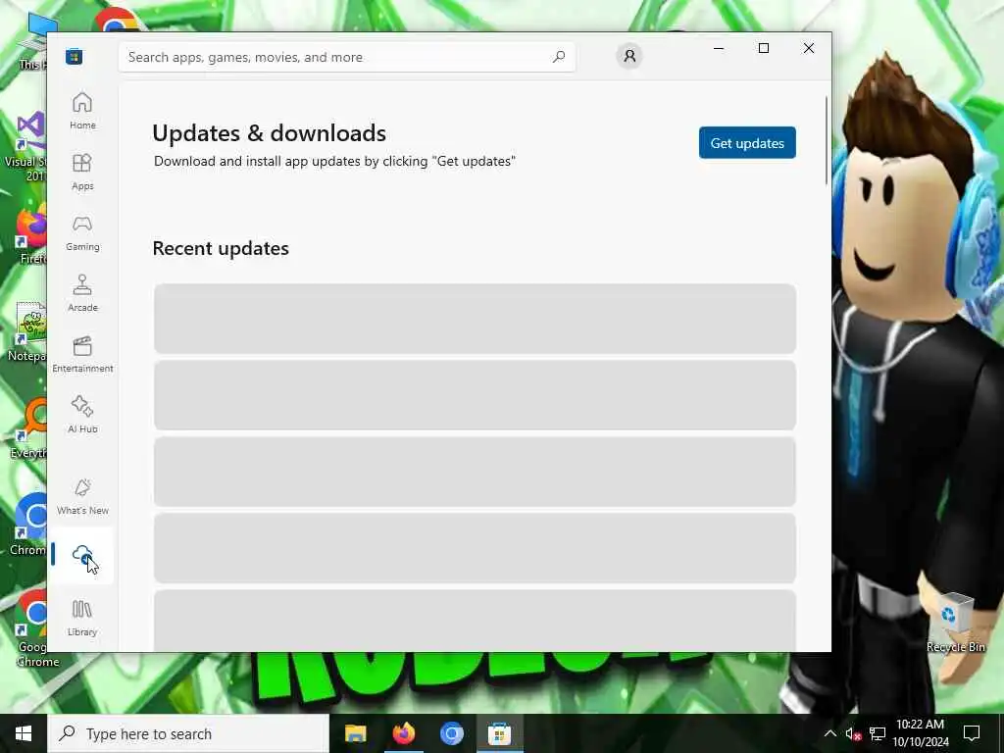1004x753 pixels.
Task: Click Microsoft Store taskbar icon
Action: (499, 733)
